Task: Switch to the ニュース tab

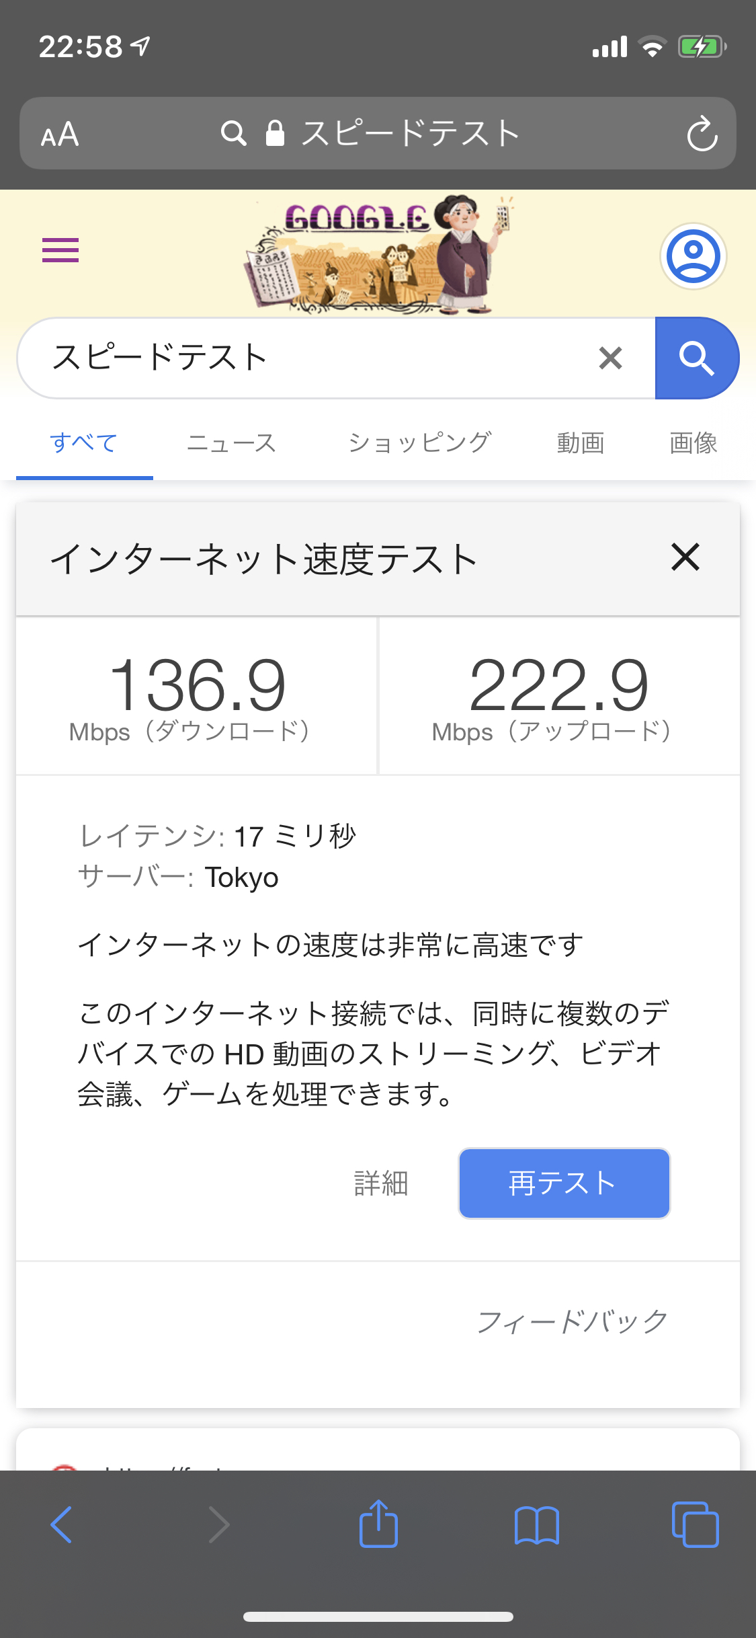Action: 232,443
